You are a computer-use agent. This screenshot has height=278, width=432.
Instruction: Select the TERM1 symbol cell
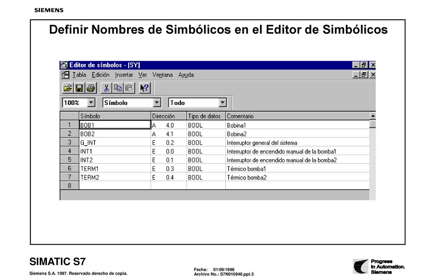click(x=115, y=168)
